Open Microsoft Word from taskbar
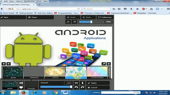This screenshot has width=170, height=95. tap(66, 93)
